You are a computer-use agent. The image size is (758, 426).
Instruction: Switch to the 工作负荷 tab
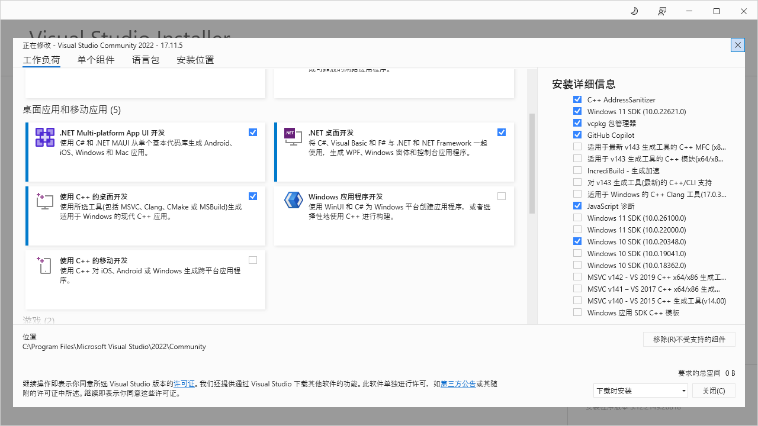(41, 60)
